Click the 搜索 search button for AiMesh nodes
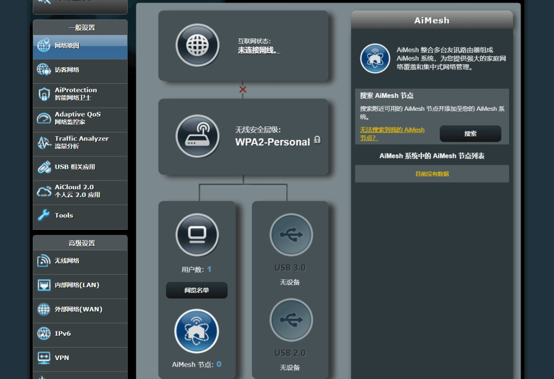 [470, 134]
